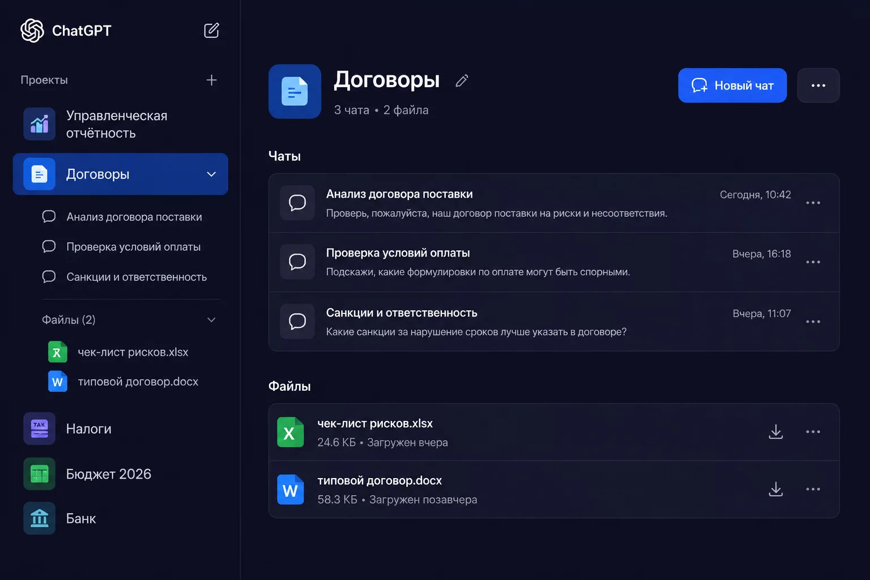Click sidebar Excel icon next to чек-лист рисков.xlsx
Viewport: 870px width, 580px height.
tap(57, 352)
